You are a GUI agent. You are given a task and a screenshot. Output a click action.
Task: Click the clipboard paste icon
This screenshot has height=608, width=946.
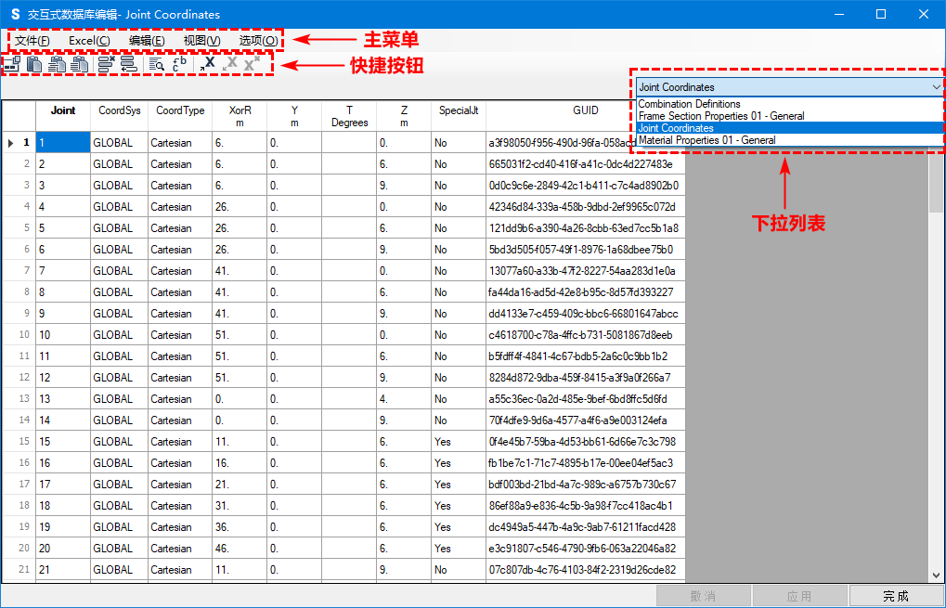(x=34, y=64)
